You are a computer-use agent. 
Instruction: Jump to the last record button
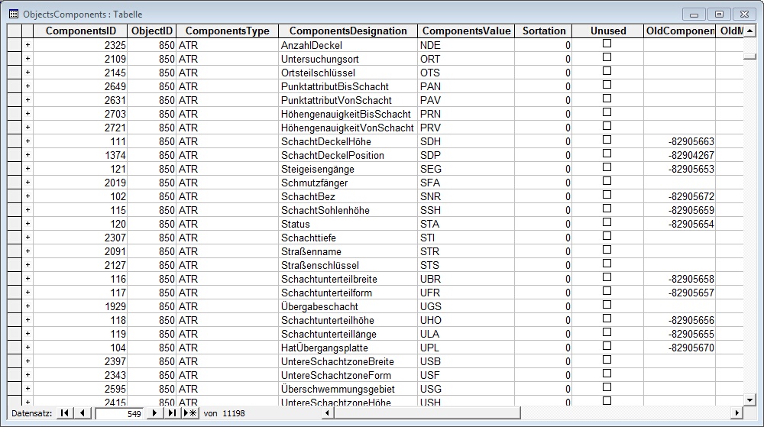click(172, 413)
